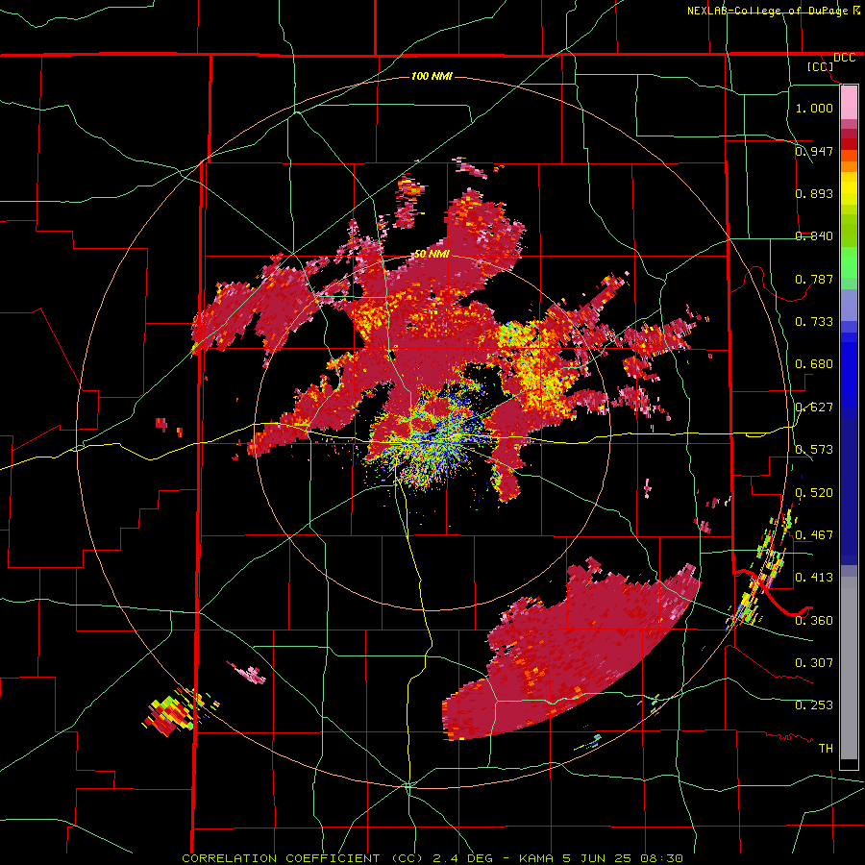Viewport: 865px width, 865px height.
Task: Click the 50 NMI range ring label
Action: (x=432, y=255)
